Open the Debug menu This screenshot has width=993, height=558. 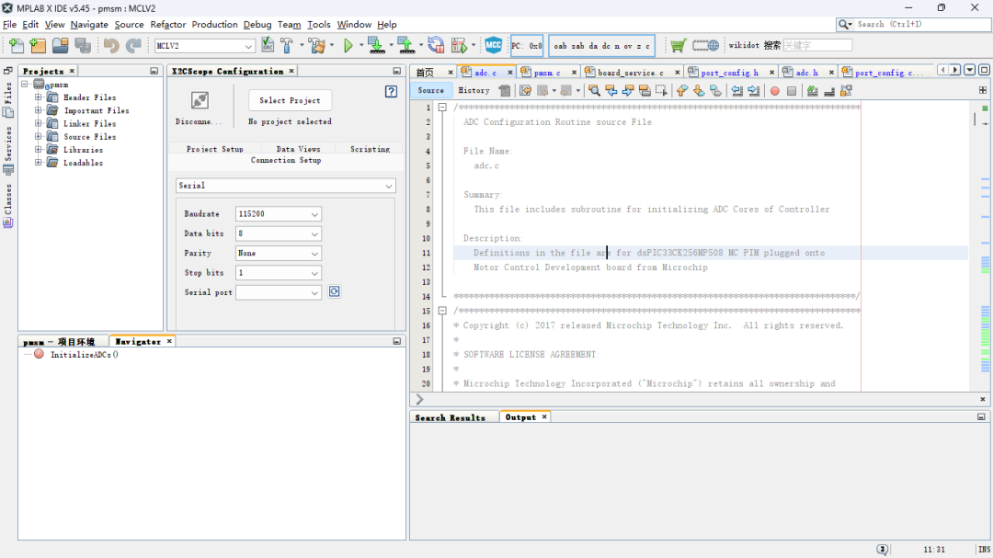tap(257, 24)
